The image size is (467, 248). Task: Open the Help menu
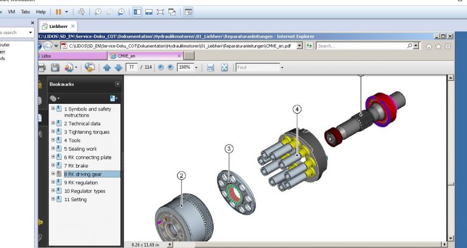pyautogui.click(x=41, y=12)
